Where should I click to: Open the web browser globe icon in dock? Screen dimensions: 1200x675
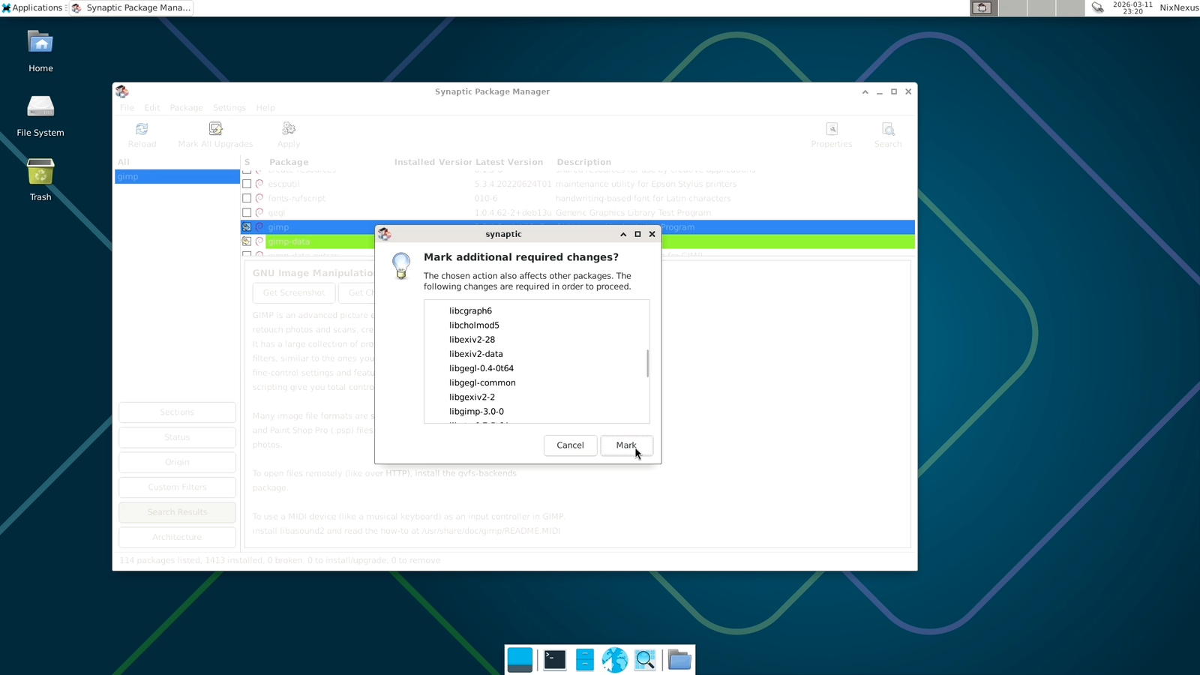614,659
